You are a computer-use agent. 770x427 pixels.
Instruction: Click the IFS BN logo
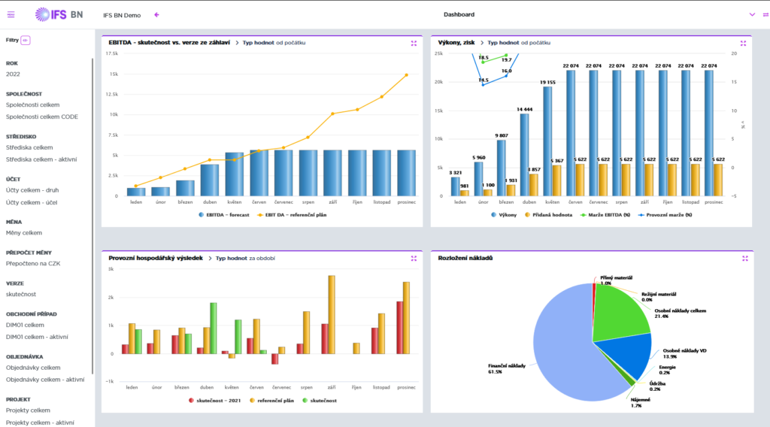tap(59, 14)
